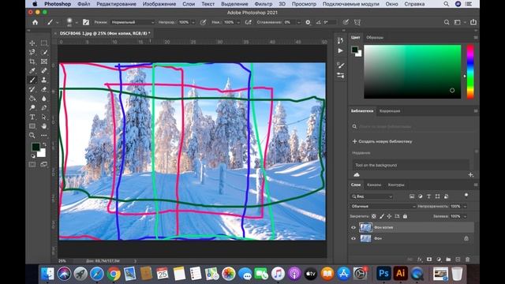Open the History panel icon
The width and height of the screenshot is (505, 284).
340,40
